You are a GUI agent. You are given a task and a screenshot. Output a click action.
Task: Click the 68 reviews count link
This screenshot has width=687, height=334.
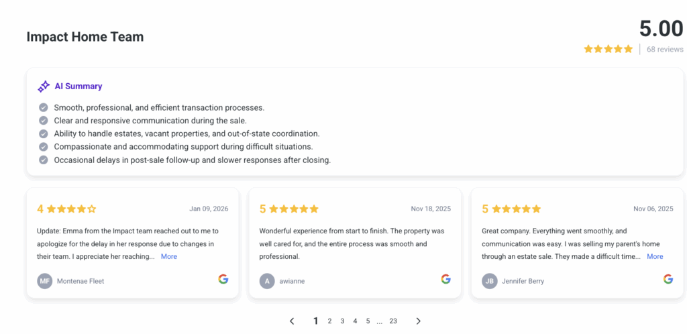[x=665, y=49]
